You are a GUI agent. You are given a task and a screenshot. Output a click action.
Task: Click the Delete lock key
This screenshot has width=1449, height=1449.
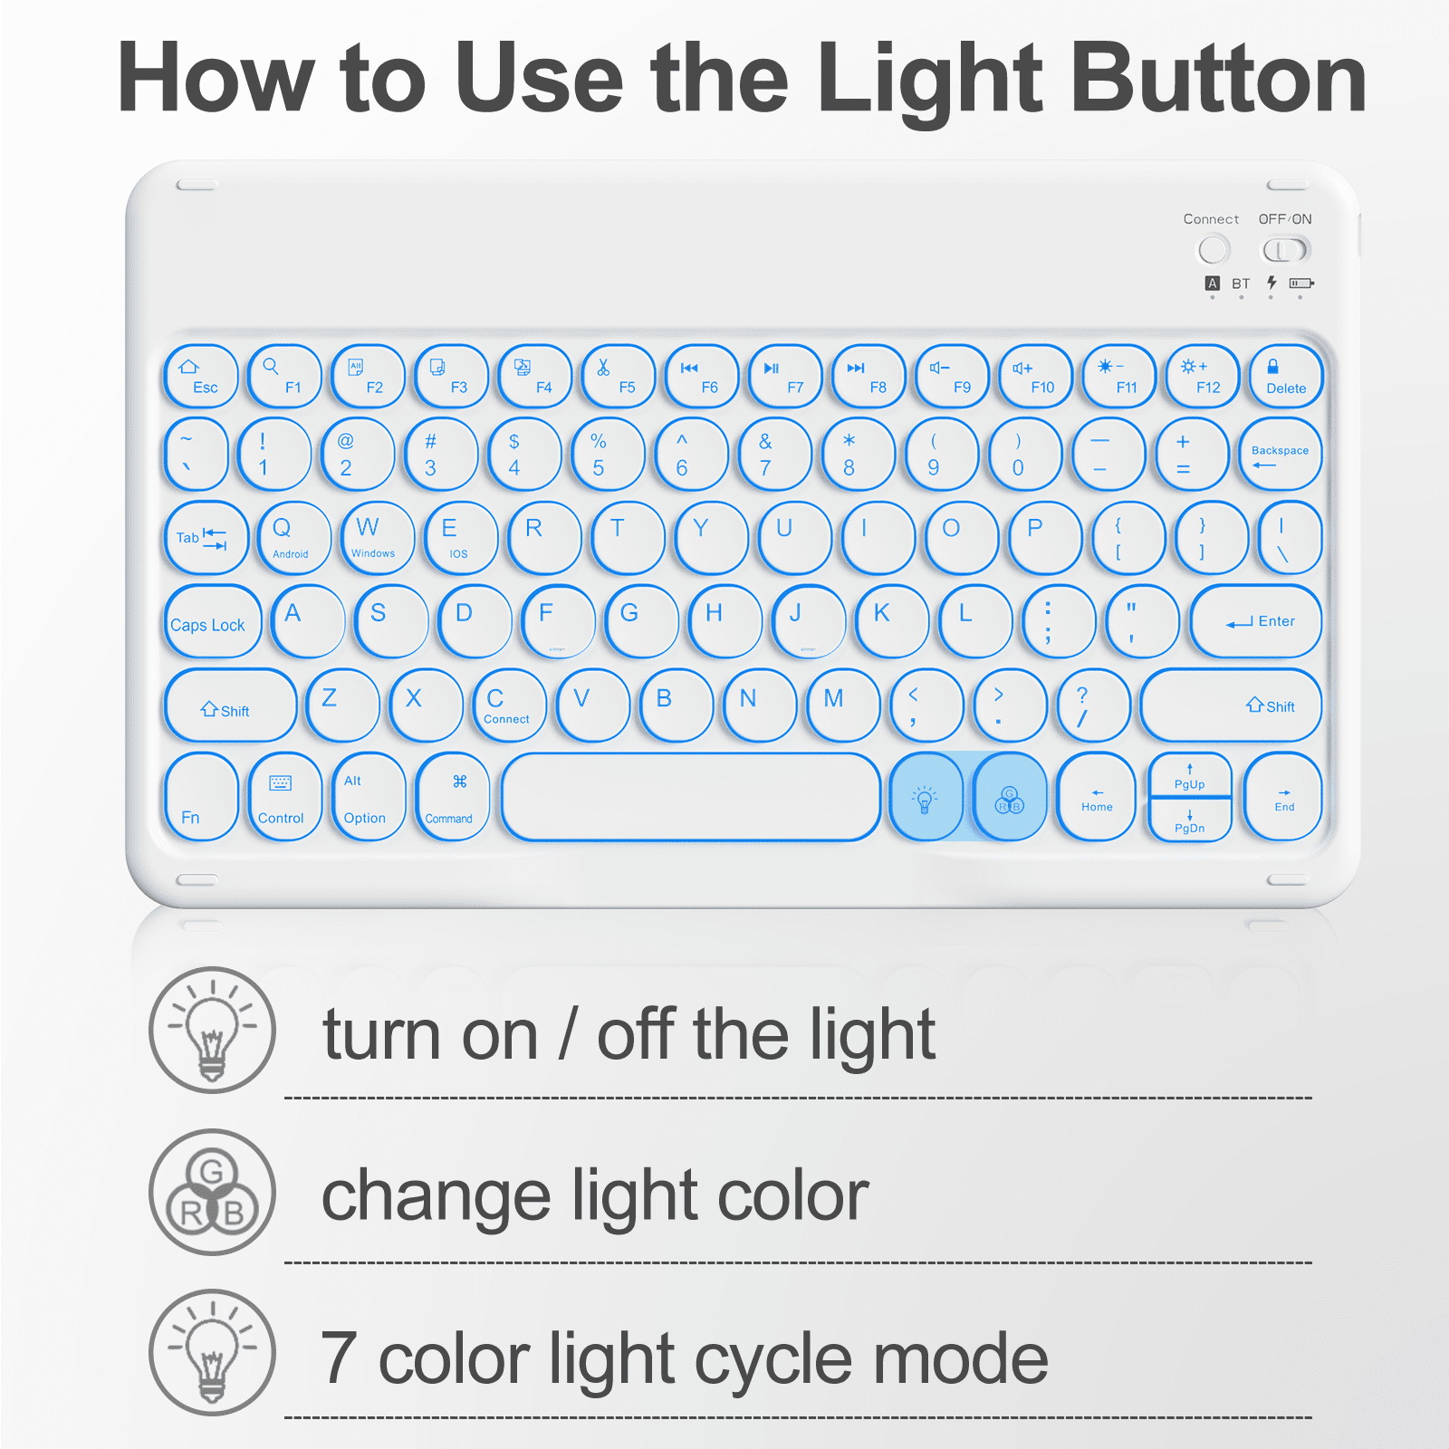[x=1286, y=376]
